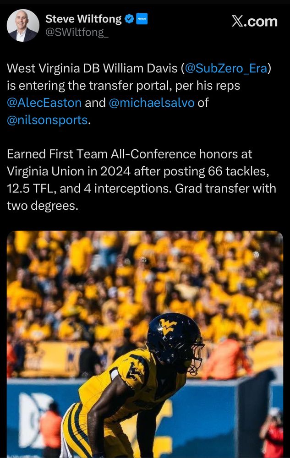
Task: Open the @nilsonsports mention
Action: coord(47,120)
